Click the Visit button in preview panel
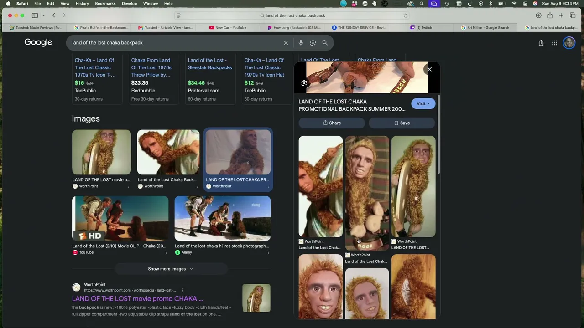 click(423, 104)
